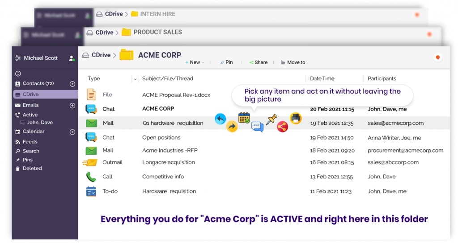Click the red notification icon in ACME CORP window
Screen dimensions: 458x243
pyautogui.click(x=437, y=58)
